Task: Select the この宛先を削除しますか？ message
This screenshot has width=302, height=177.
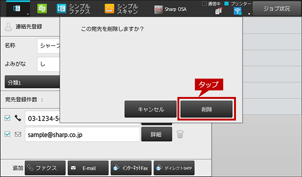Action: (112, 29)
